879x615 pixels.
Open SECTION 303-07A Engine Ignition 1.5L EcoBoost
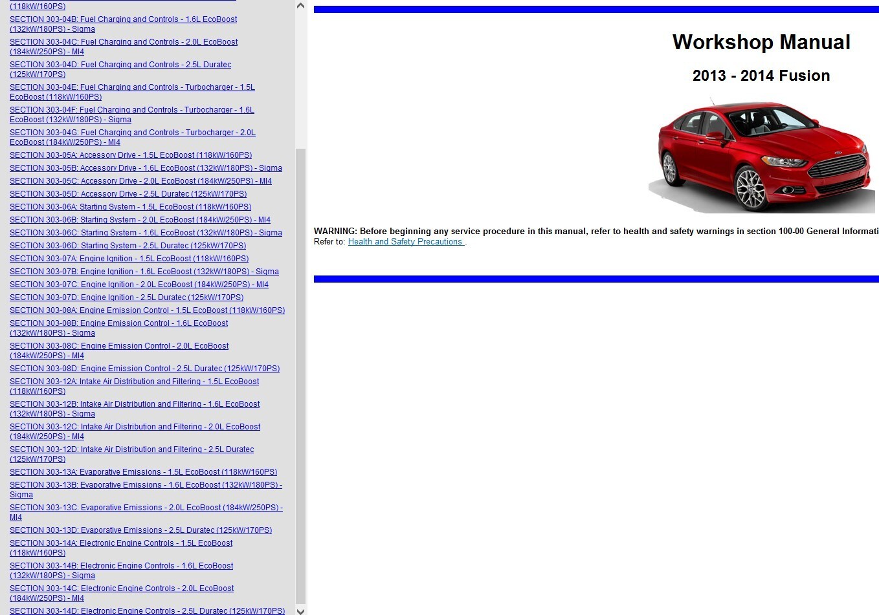tap(129, 259)
